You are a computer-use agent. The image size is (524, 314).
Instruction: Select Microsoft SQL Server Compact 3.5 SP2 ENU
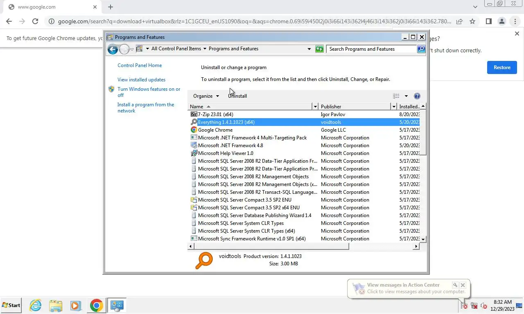click(x=304, y=200)
